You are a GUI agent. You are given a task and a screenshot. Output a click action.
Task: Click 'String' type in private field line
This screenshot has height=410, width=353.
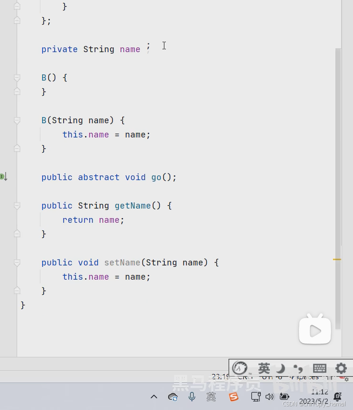coord(98,49)
